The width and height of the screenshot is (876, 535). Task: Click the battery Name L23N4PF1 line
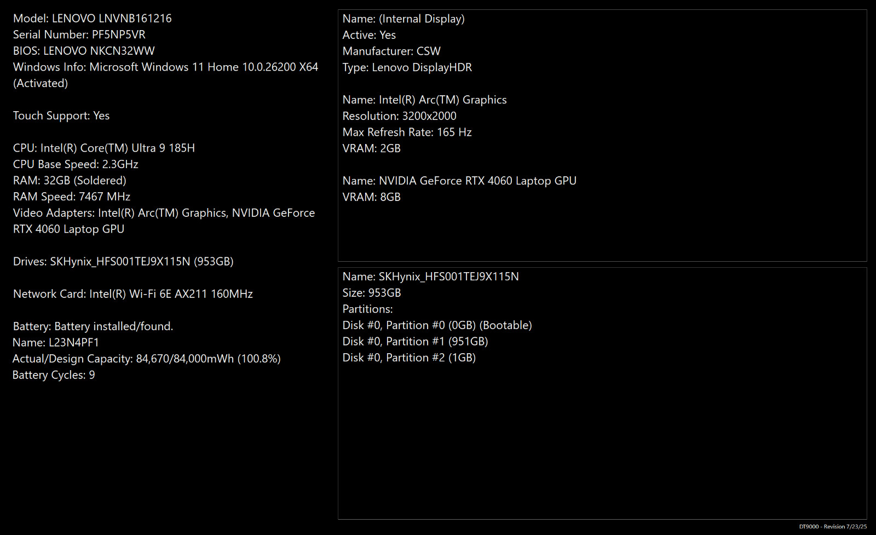click(x=56, y=343)
